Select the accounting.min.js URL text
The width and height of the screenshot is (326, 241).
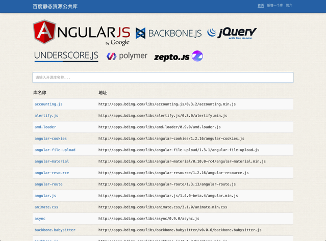click(x=167, y=104)
